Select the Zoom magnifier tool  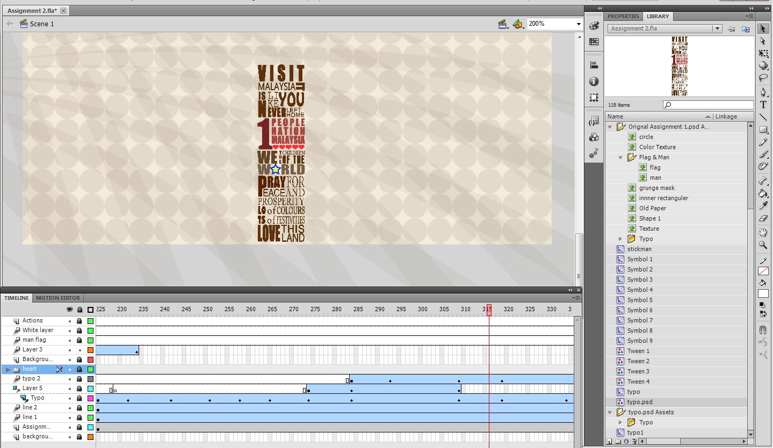click(763, 245)
